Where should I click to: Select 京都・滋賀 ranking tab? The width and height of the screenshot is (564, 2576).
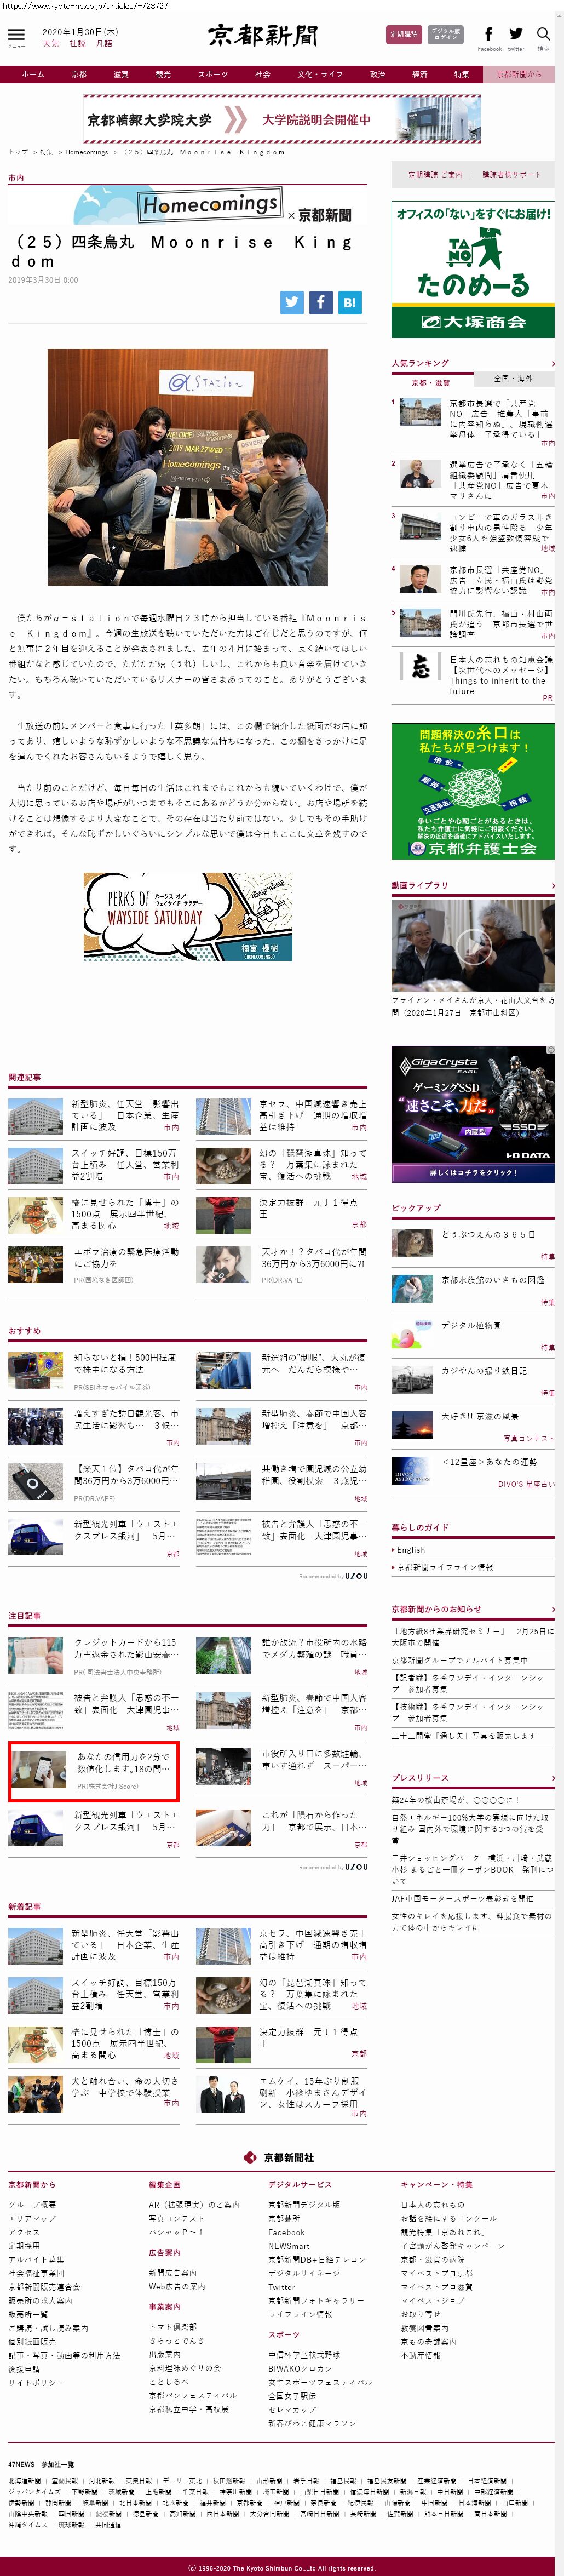tap(431, 382)
